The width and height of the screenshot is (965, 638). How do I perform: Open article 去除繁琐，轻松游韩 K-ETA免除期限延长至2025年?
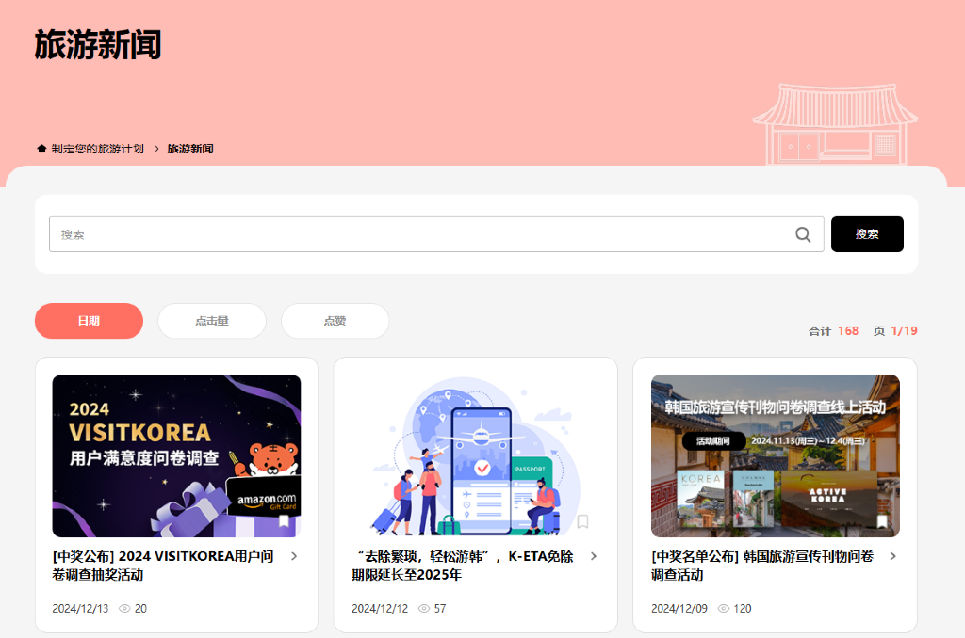pyautogui.click(x=463, y=566)
